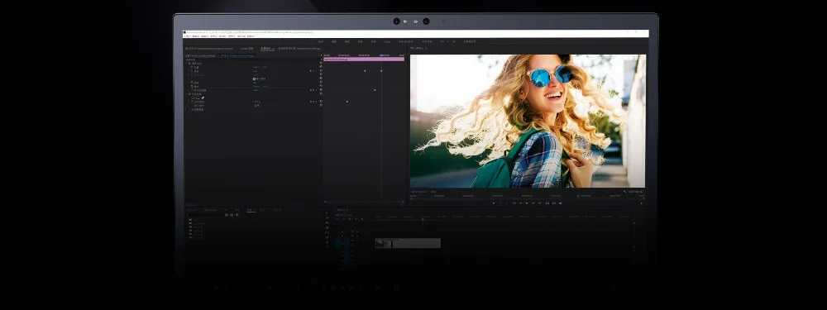Viewport: 827px width, 310px height.
Task: Toggle the Opacity value stopwatch
Action: coord(192,101)
